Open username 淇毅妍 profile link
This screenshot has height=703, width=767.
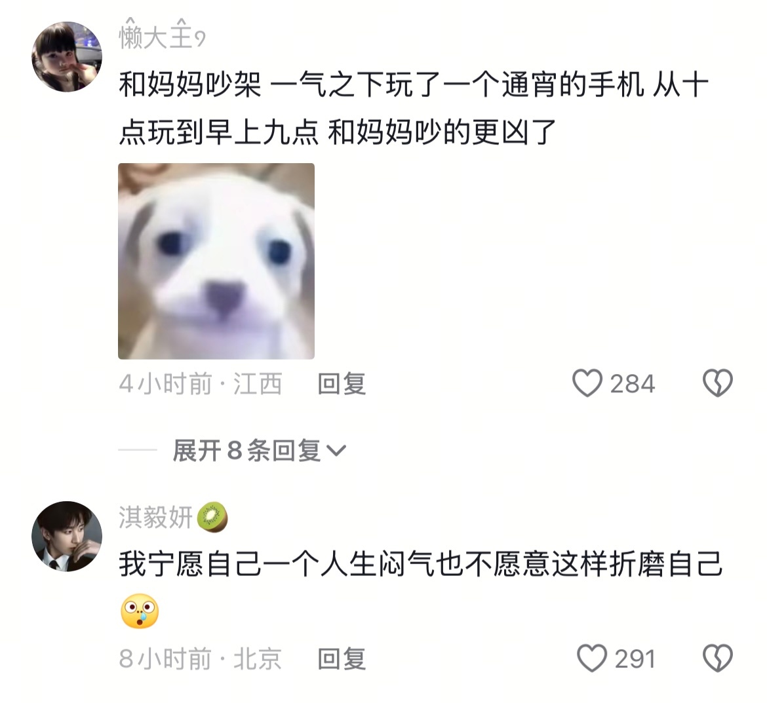coord(156,517)
